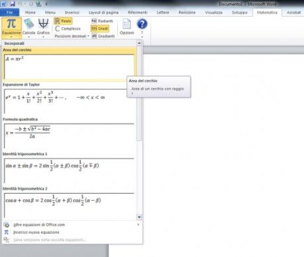Viewport: 304px width, 257px height.
Task: Expand the Posizioni decimali dropdown
Action: (72, 36)
